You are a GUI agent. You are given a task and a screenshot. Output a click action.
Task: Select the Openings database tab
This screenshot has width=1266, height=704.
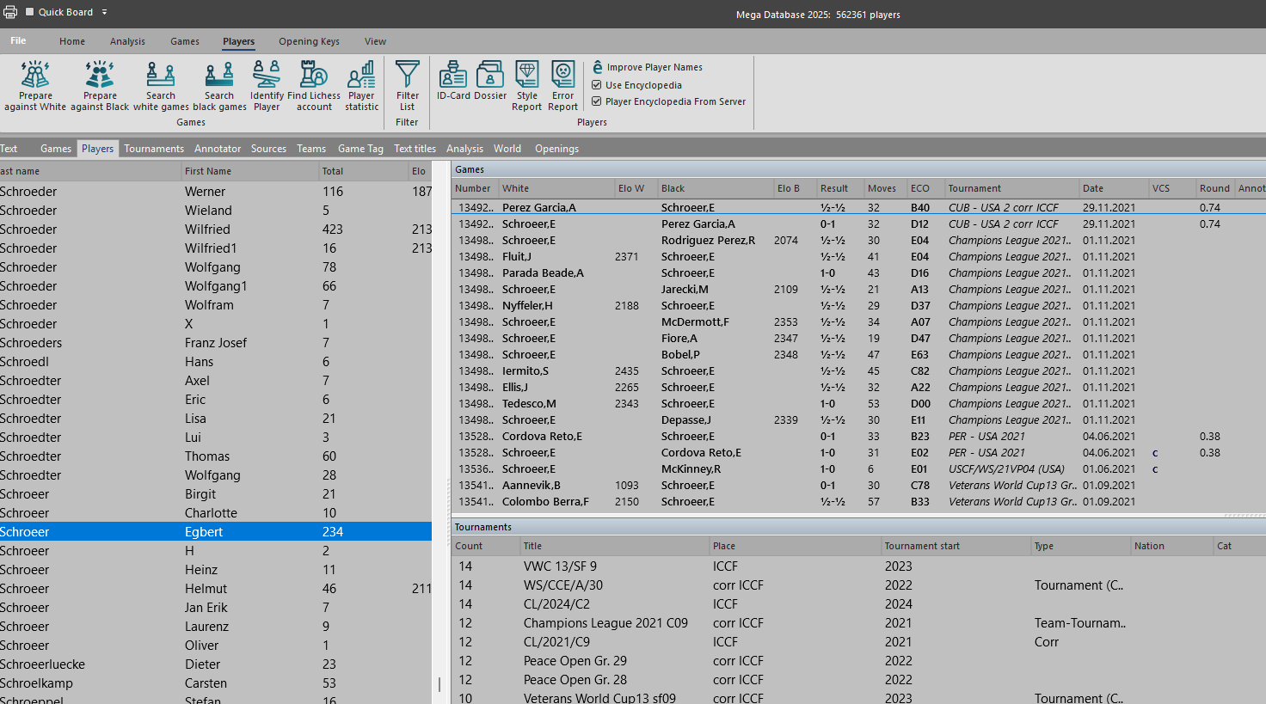(556, 149)
